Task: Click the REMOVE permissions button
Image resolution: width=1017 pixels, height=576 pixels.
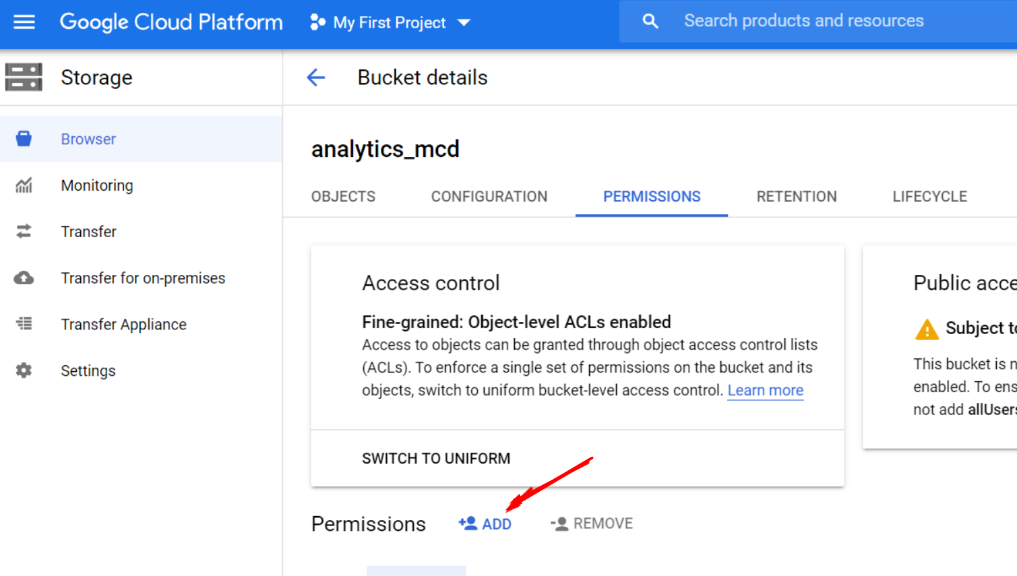Action: click(592, 523)
